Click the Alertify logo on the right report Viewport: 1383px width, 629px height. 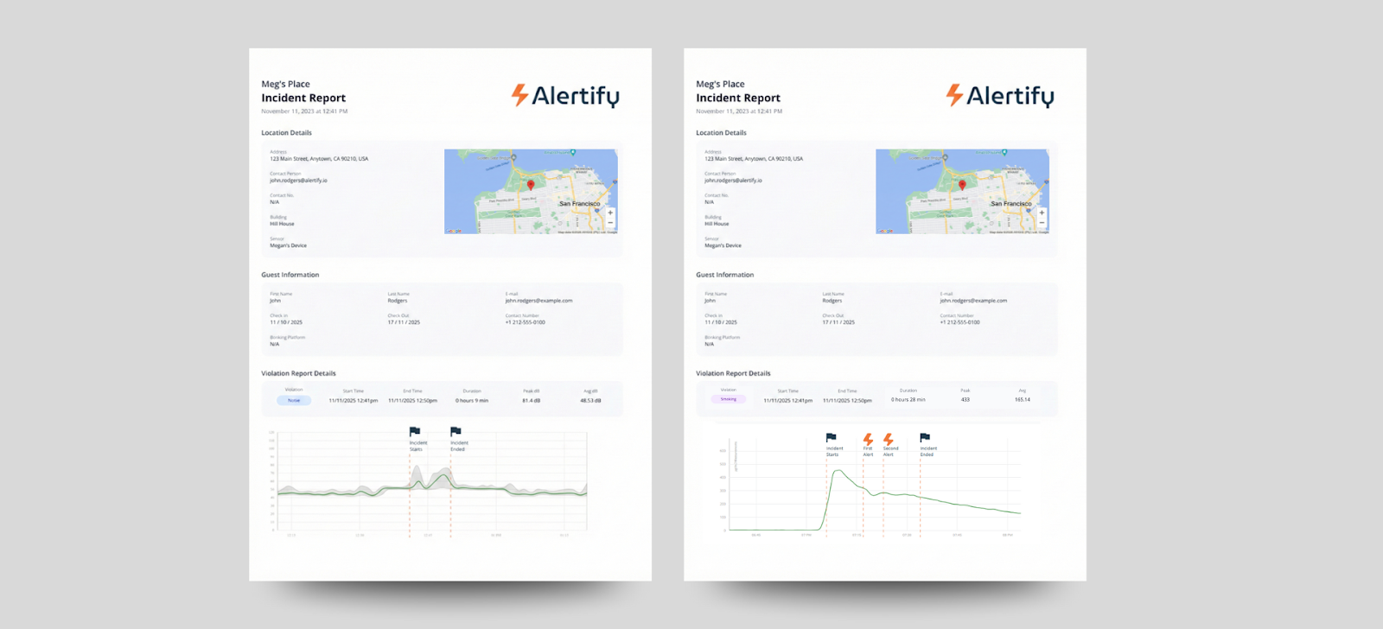(x=1000, y=96)
